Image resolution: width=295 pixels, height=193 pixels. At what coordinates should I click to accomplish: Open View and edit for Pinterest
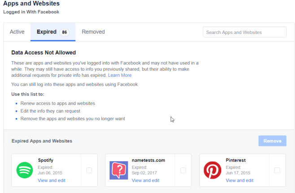click(x=239, y=180)
